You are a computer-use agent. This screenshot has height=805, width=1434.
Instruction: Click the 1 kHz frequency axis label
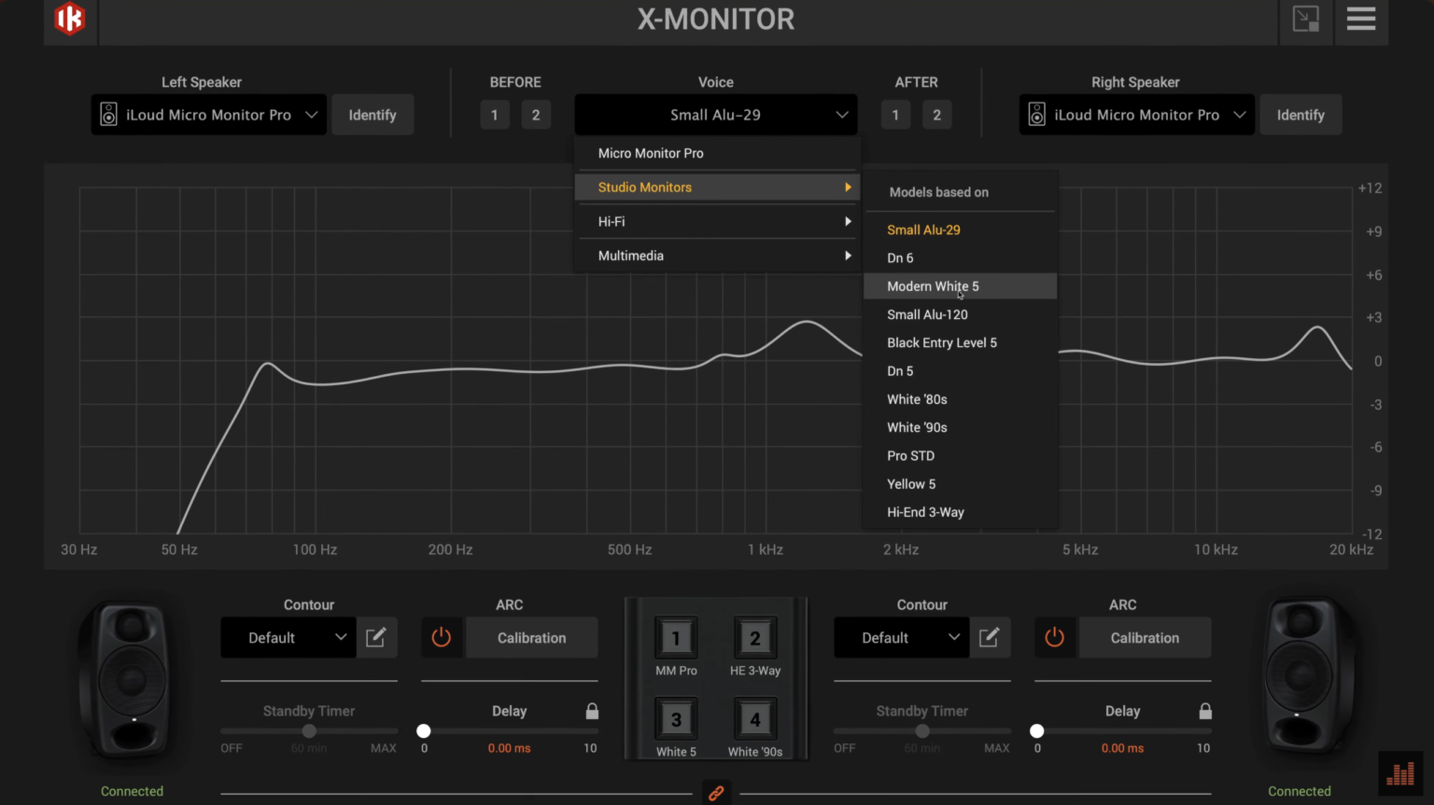click(x=766, y=549)
